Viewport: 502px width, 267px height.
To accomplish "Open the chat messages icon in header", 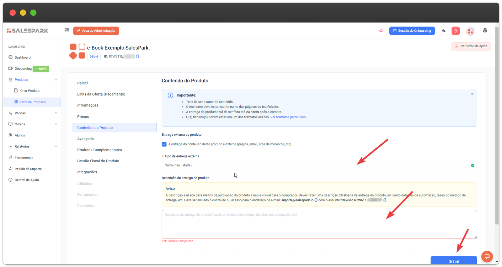I will pos(444,31).
